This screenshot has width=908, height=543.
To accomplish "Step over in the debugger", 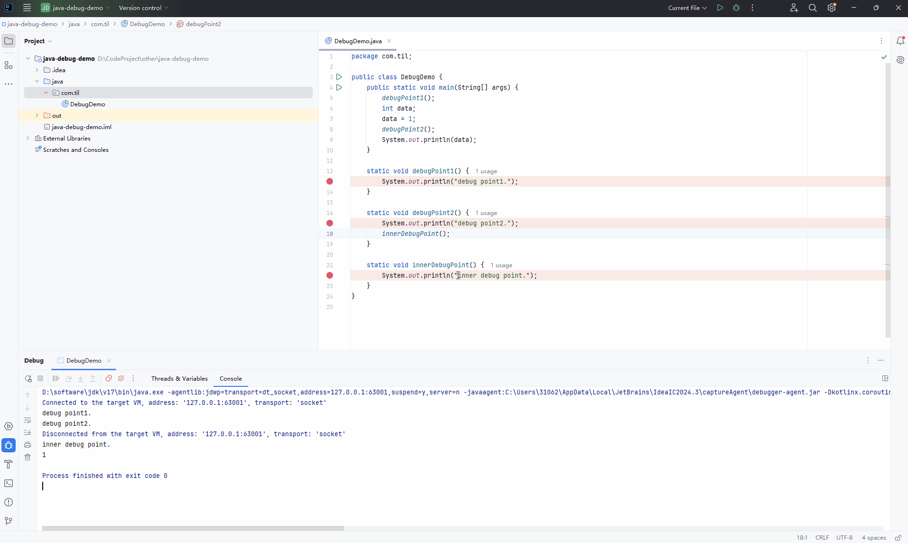I will pos(68,378).
